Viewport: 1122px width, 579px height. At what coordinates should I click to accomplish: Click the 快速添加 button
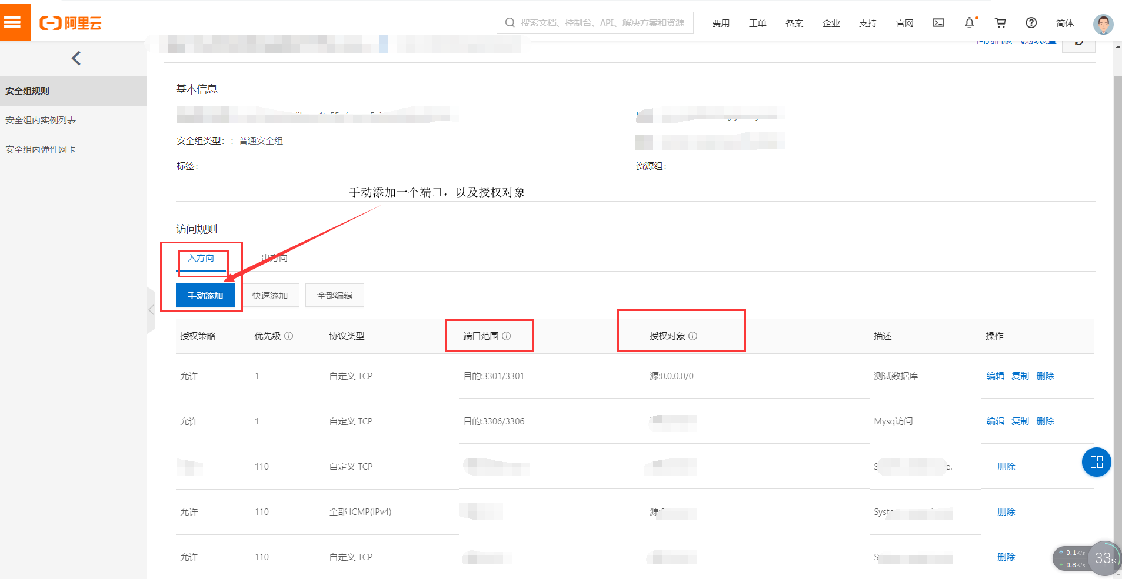tap(271, 295)
